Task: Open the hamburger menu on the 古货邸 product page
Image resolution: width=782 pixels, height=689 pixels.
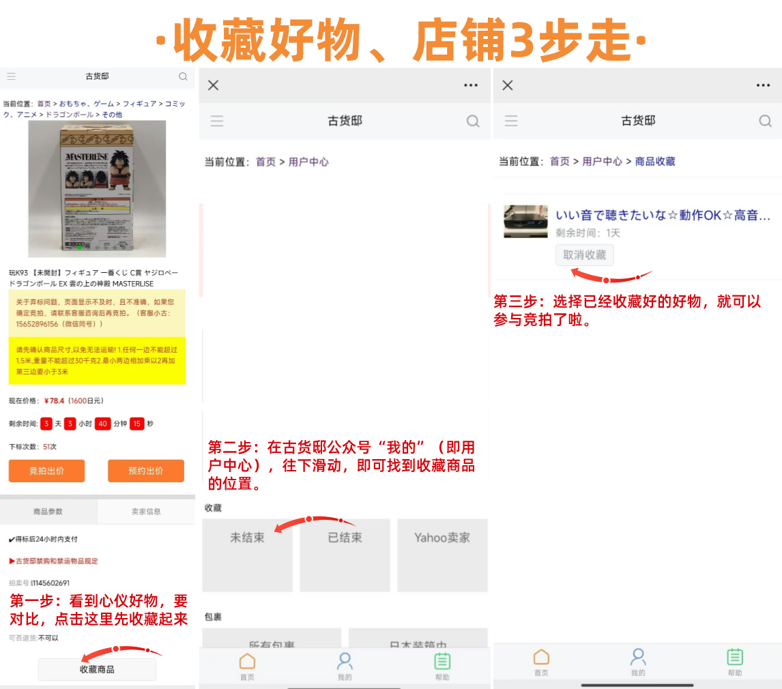Action: pyautogui.click(x=11, y=77)
